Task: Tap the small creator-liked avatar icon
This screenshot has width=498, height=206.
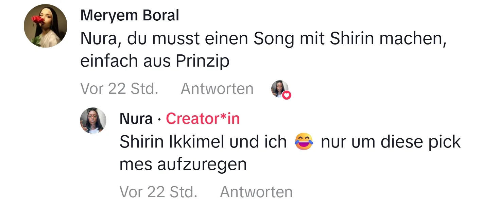Action: (279, 89)
